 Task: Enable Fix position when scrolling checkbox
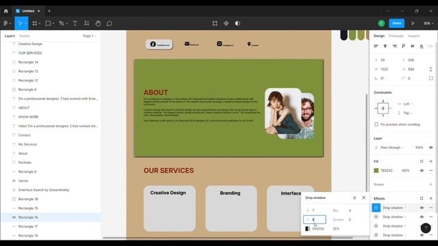point(376,124)
